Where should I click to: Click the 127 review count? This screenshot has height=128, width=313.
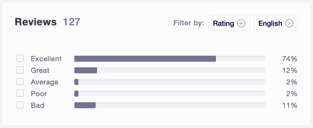tap(72, 22)
